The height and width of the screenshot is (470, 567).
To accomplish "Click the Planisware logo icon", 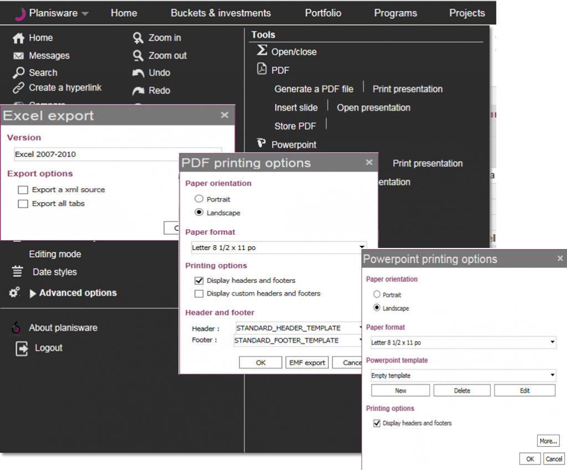I will 20,14.
